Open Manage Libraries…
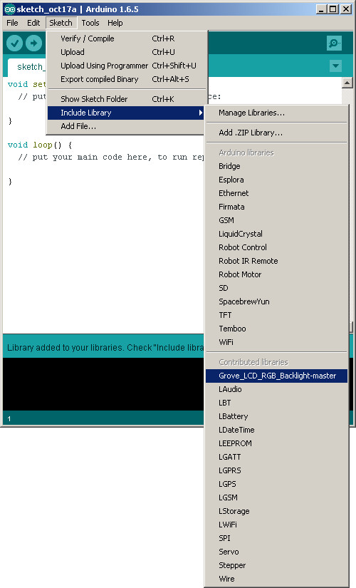 pyautogui.click(x=276, y=113)
